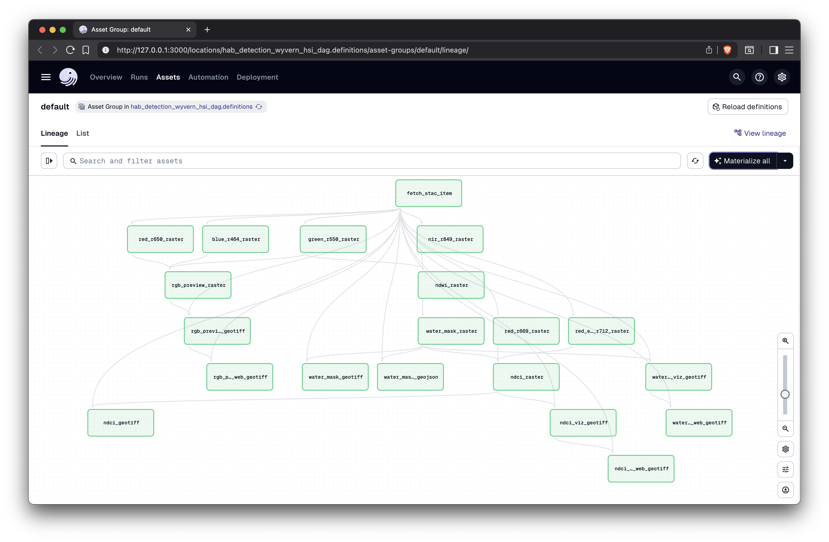Image resolution: width=829 pixels, height=542 pixels.
Task: Reload the asset group definitions
Action: (x=748, y=107)
